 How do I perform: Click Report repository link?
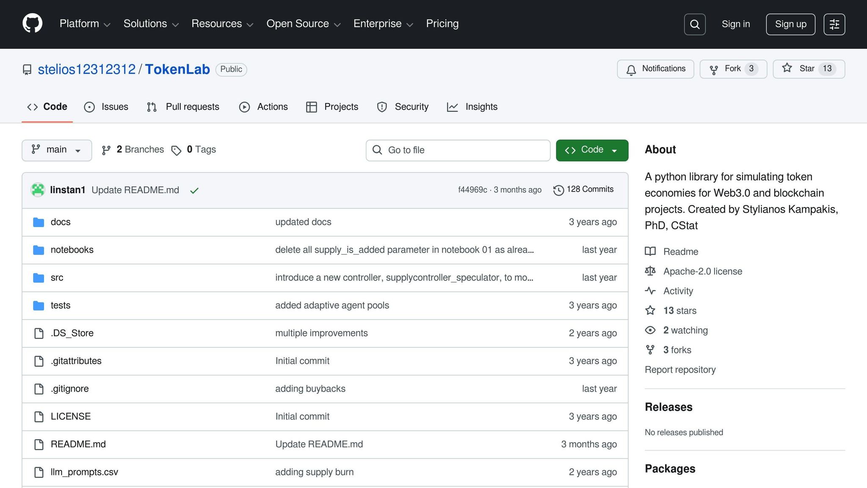pos(680,369)
